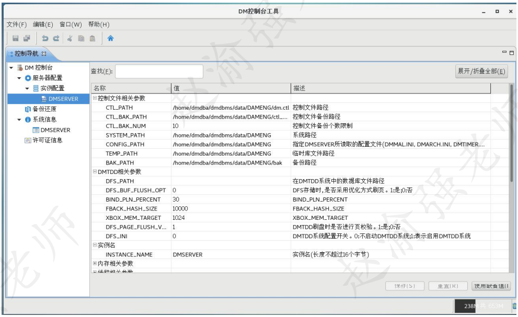518x317 pixels.
Task: Select the SYSTEM_PATH parameter name
Action: 125,135
